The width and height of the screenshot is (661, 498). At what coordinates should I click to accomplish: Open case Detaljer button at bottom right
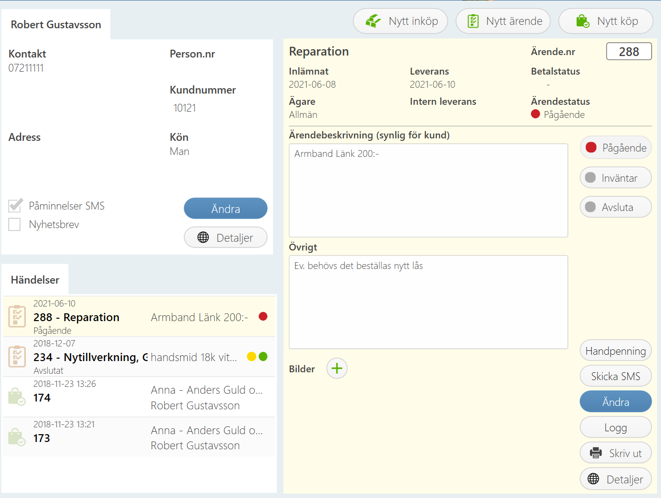(x=616, y=479)
